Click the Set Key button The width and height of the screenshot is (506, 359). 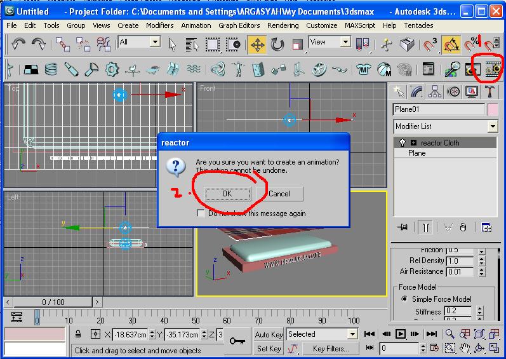click(x=269, y=349)
